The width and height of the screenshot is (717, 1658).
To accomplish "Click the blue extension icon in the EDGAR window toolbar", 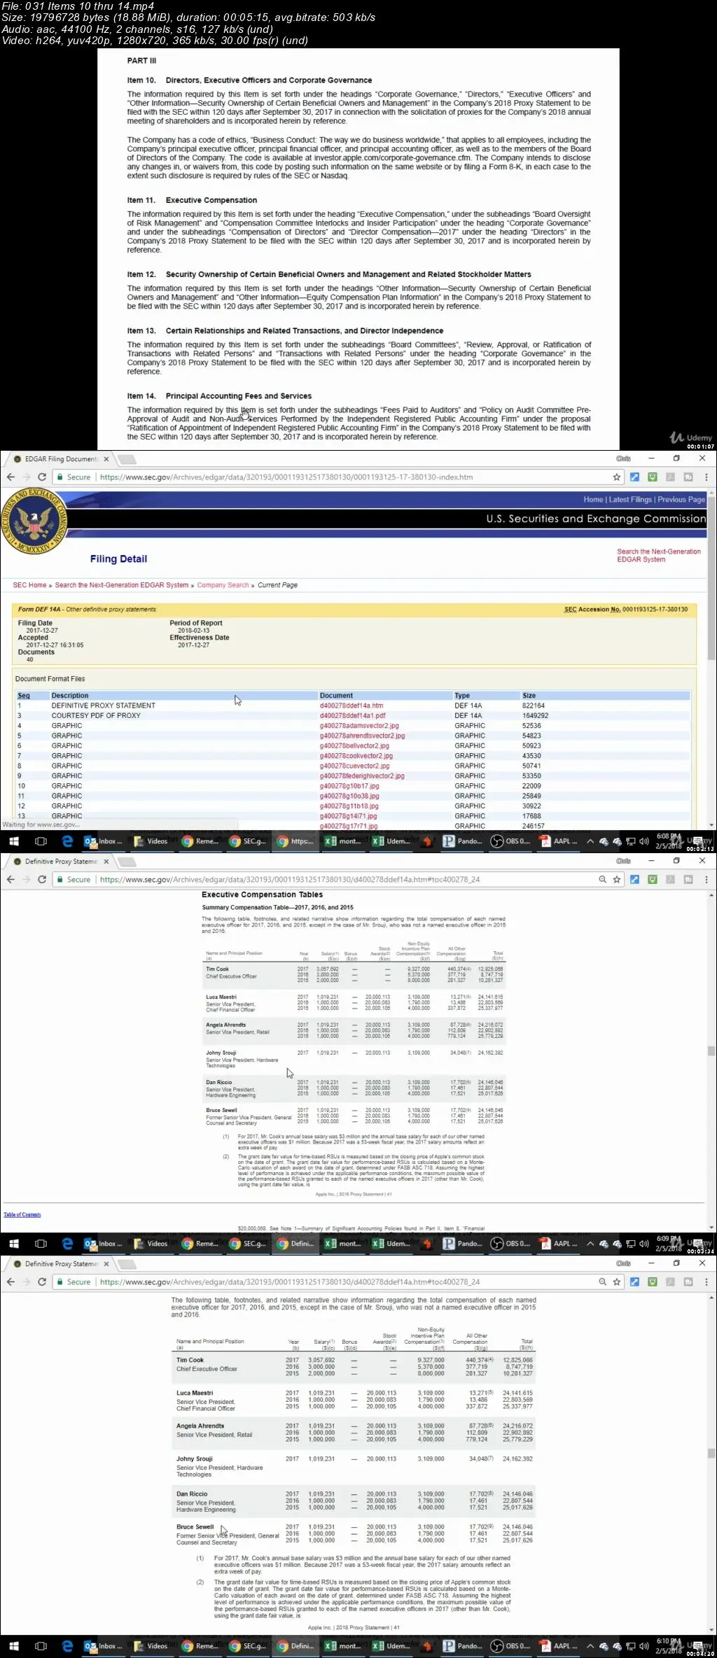I will [634, 477].
